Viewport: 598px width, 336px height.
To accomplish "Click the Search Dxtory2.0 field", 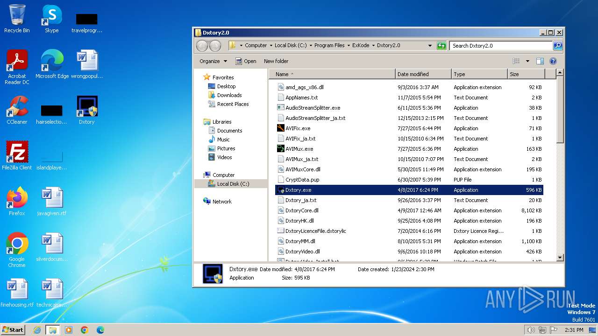I will tap(501, 46).
